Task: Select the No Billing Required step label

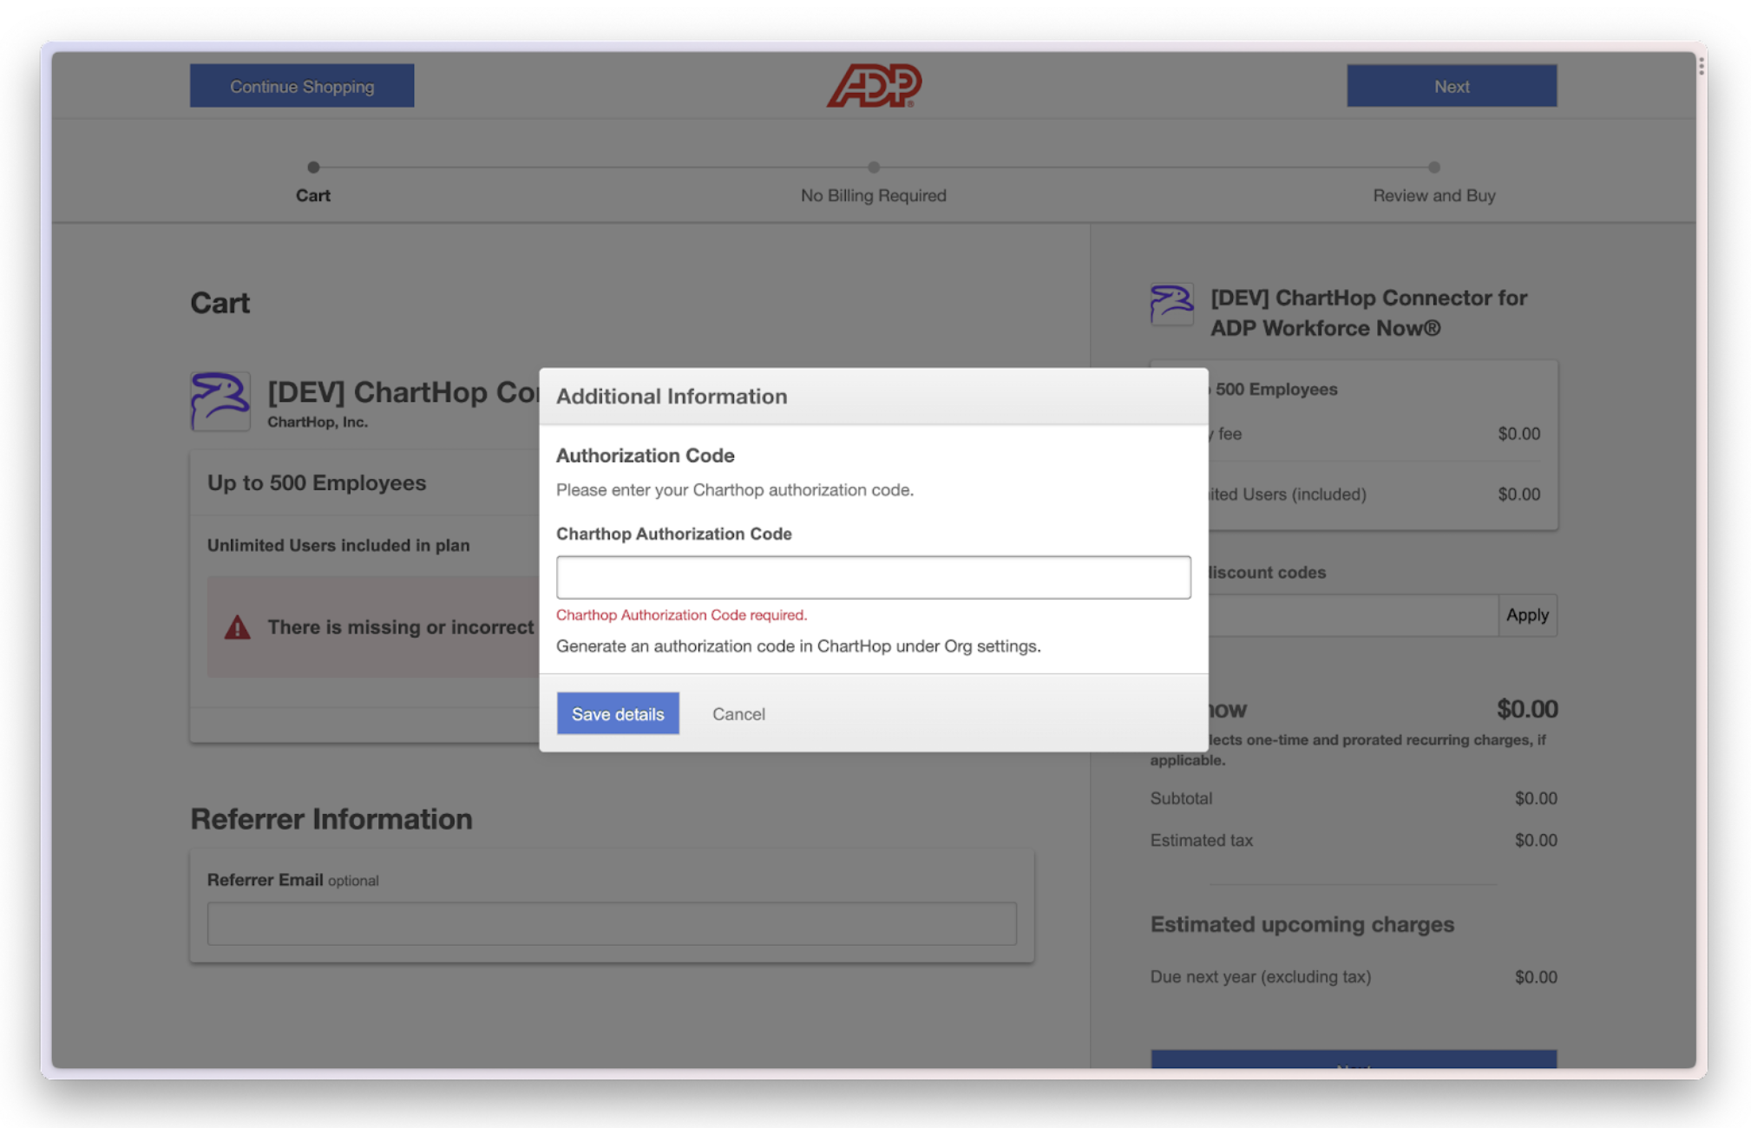Action: tap(873, 195)
